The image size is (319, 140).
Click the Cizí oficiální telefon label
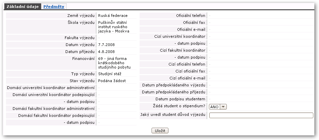coord(187,64)
